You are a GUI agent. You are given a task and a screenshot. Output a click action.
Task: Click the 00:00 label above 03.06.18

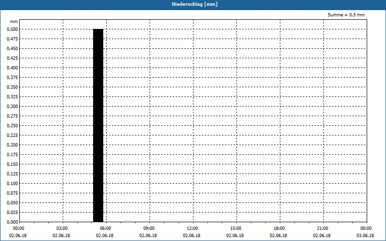tap(366, 228)
